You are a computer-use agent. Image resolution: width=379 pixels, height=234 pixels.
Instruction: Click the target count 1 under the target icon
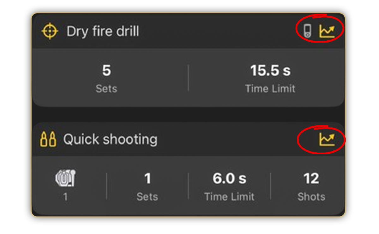coord(65,197)
